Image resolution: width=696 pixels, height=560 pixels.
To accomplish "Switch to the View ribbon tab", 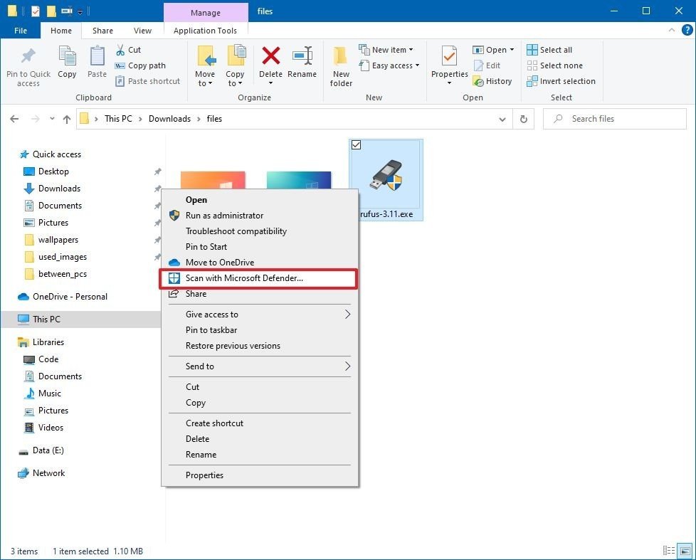I will (142, 31).
